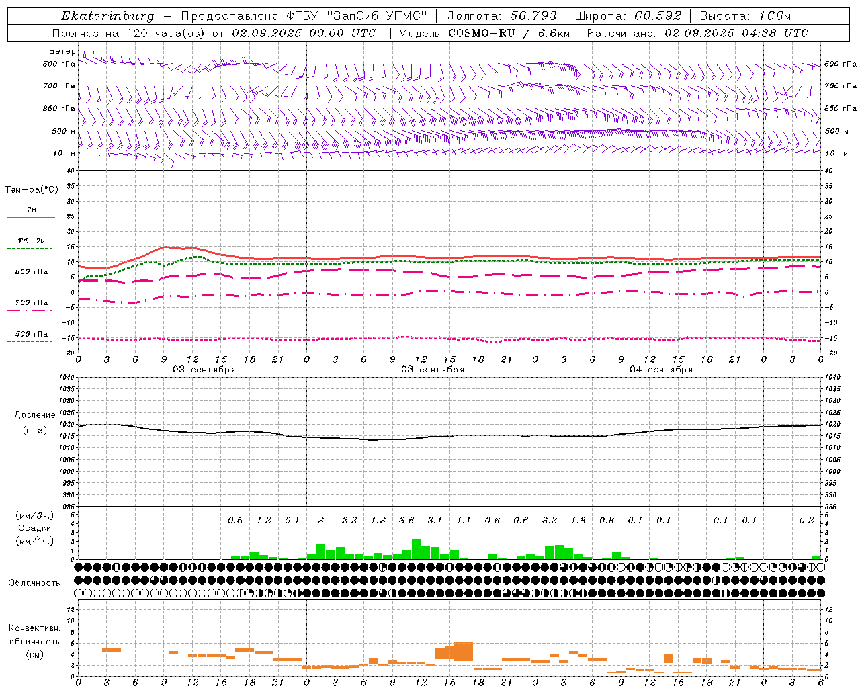Image resolution: width=860 pixels, height=688 pixels.
Task: Click the 0.2 three-hour precipitation value
Action: coord(807,520)
